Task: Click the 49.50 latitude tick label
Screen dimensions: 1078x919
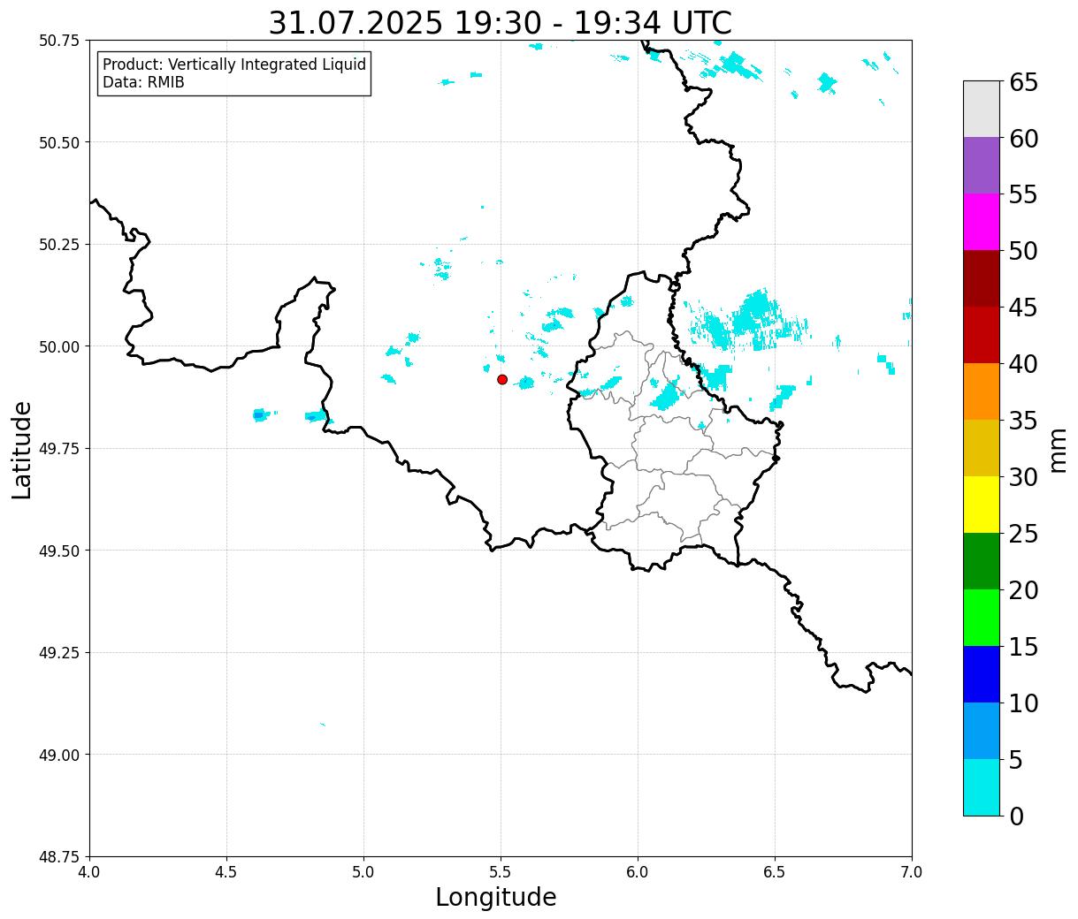Action: click(x=59, y=551)
